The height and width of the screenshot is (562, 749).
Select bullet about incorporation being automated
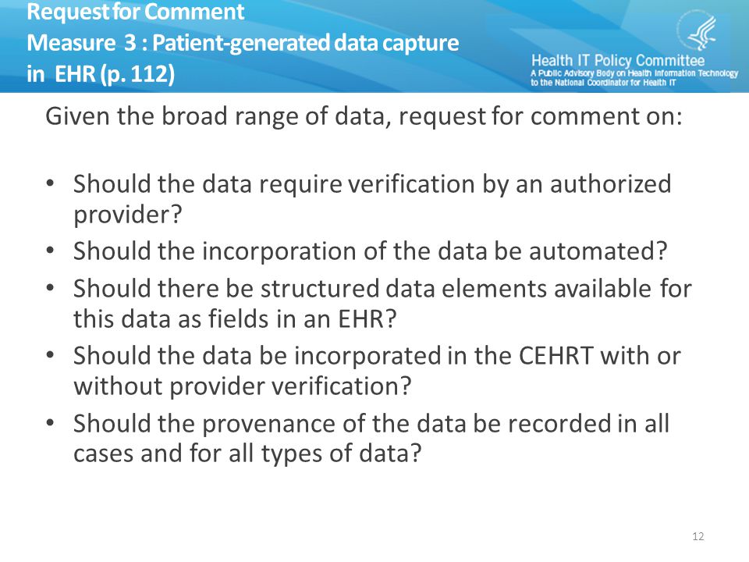pyautogui.click(x=370, y=251)
